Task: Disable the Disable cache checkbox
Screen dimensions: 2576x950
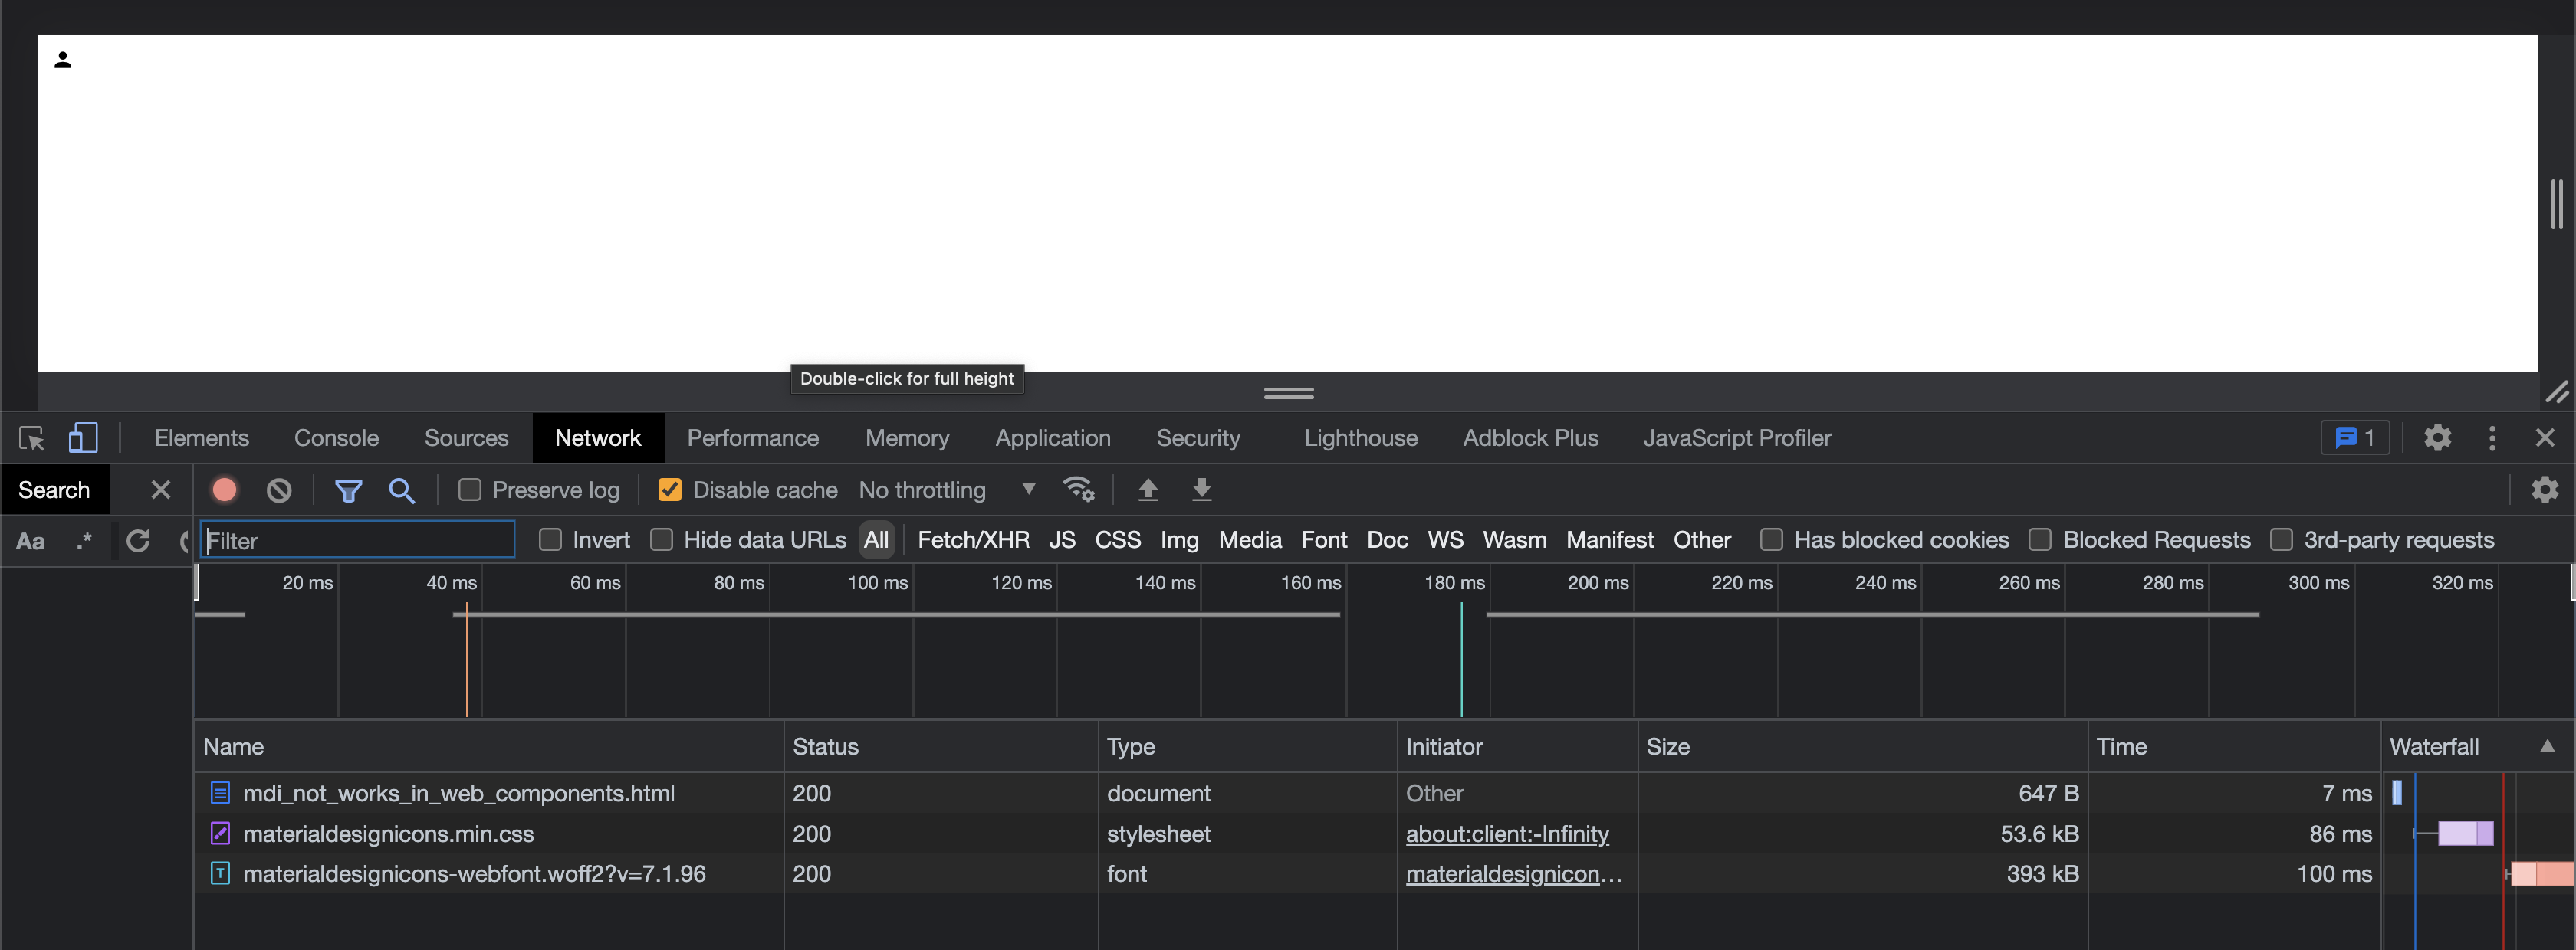Action: tap(669, 490)
